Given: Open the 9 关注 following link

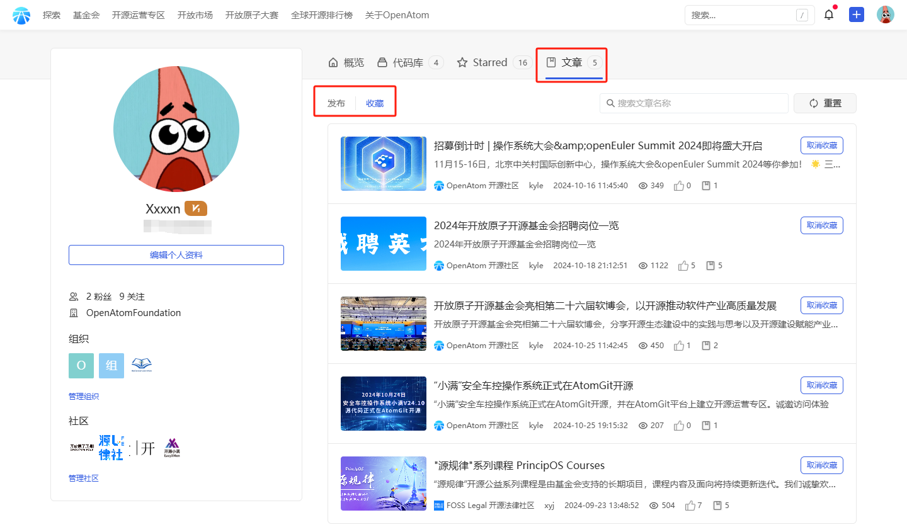Looking at the screenshot, I should tap(132, 297).
